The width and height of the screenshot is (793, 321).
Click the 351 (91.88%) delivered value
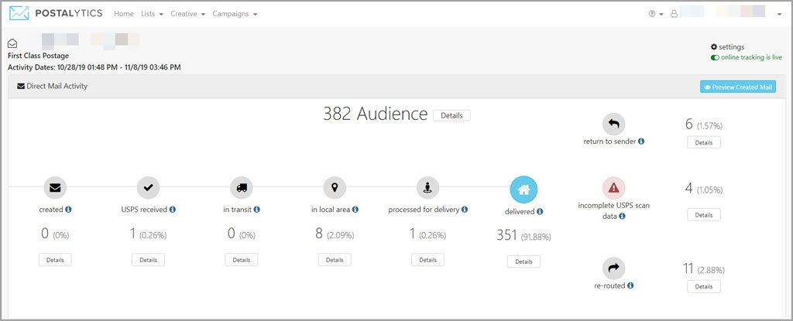[524, 236]
